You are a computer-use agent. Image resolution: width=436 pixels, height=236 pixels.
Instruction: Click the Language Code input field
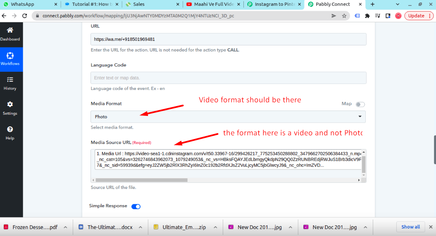click(x=228, y=78)
